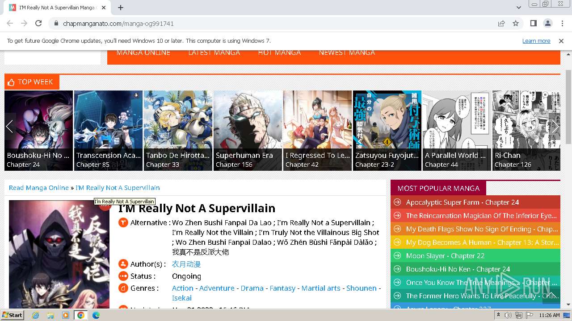572x321 pixels.
Task: Open The Reincarnation Magician entry
Action: pos(481,216)
